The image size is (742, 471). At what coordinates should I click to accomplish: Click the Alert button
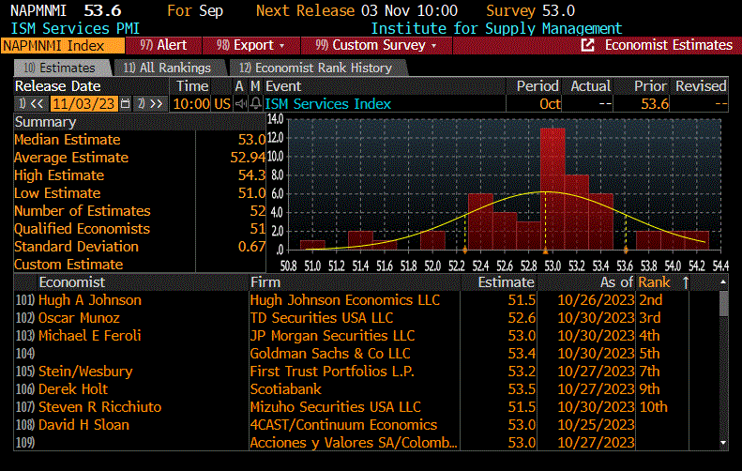pyautogui.click(x=163, y=45)
